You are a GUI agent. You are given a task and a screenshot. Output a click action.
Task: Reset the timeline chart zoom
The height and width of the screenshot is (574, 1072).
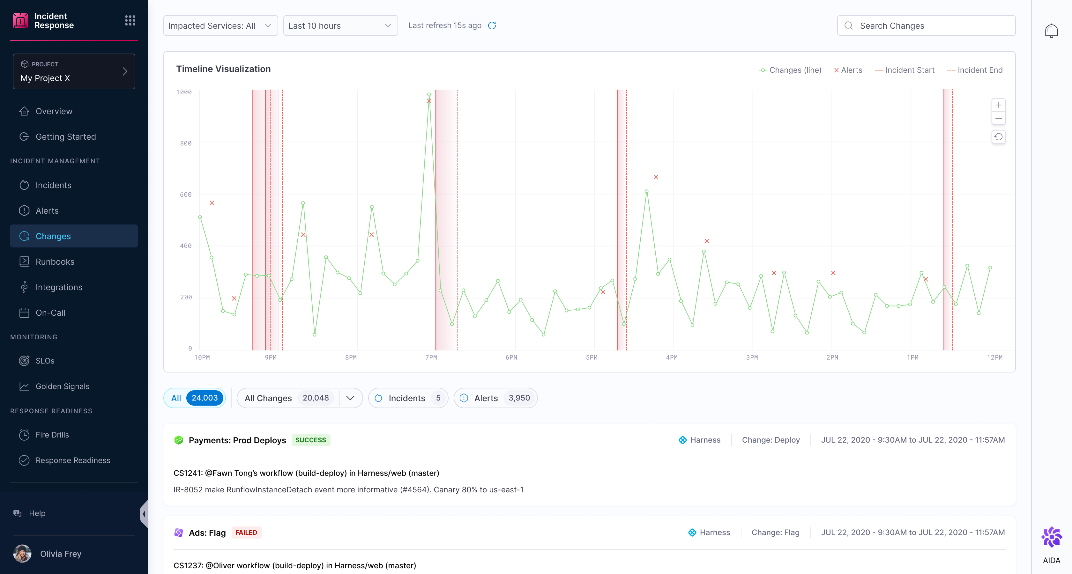click(998, 137)
